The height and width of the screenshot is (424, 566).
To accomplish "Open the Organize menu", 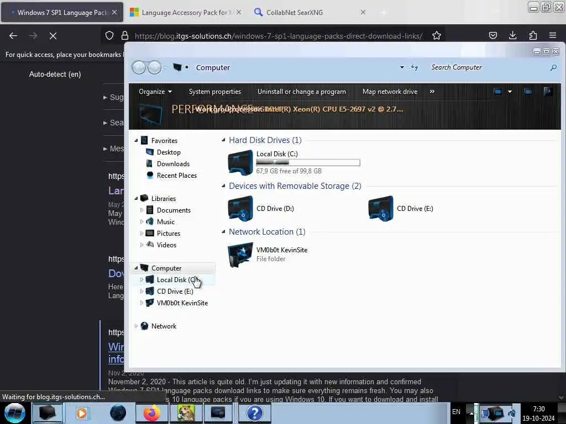I will click(x=155, y=92).
